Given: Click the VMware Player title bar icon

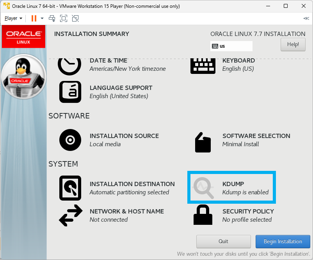Looking at the screenshot, I should coord(7,6).
